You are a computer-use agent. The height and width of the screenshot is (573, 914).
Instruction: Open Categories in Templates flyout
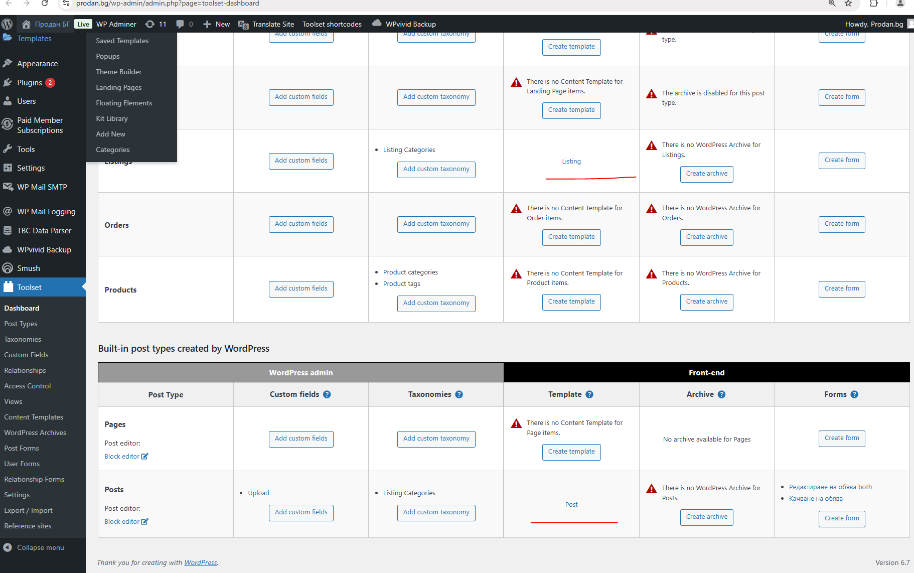tap(113, 150)
